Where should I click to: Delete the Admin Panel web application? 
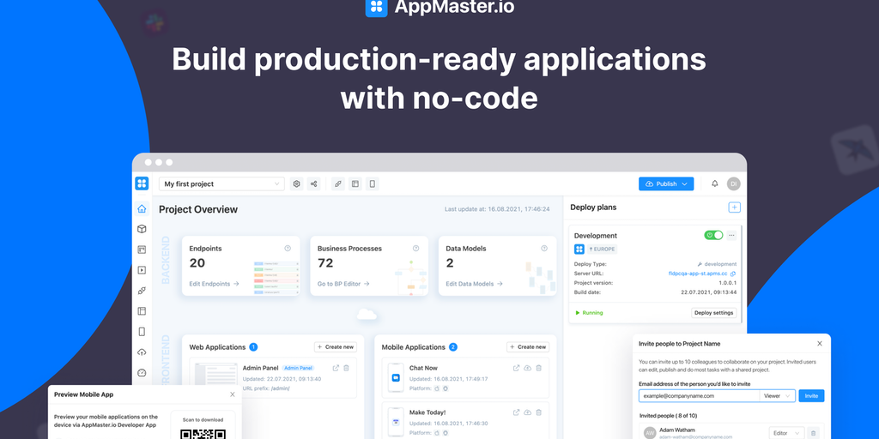[347, 368]
